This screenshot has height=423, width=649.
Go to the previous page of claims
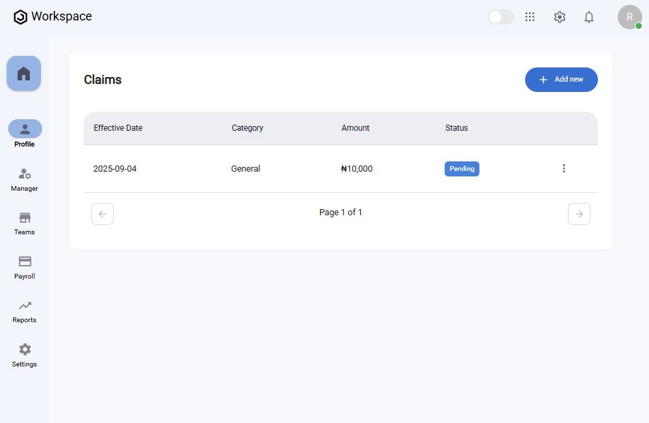(x=102, y=214)
